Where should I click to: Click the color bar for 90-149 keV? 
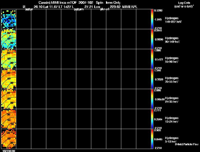click(152, 39)
